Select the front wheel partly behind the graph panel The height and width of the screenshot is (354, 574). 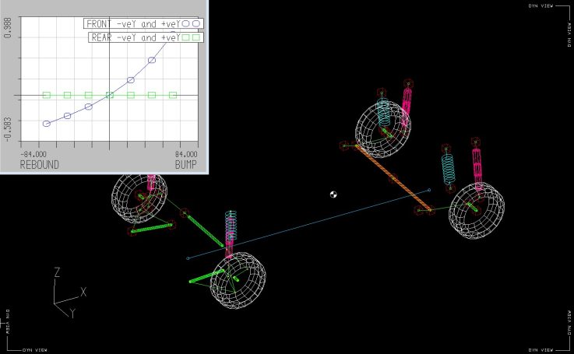coord(139,198)
